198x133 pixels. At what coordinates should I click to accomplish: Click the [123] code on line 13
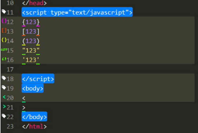point(31,32)
